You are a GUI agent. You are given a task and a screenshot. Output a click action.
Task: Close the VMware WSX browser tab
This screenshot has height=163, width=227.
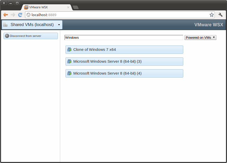68,7
